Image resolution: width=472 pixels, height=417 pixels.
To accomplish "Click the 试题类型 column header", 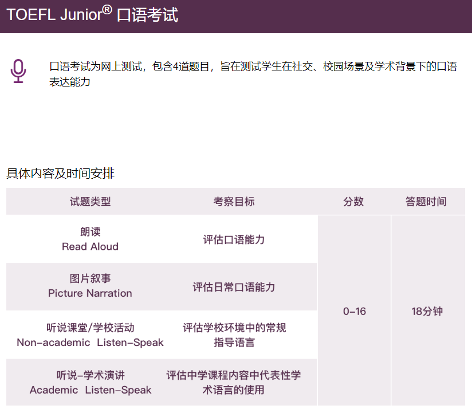I will (x=91, y=202).
